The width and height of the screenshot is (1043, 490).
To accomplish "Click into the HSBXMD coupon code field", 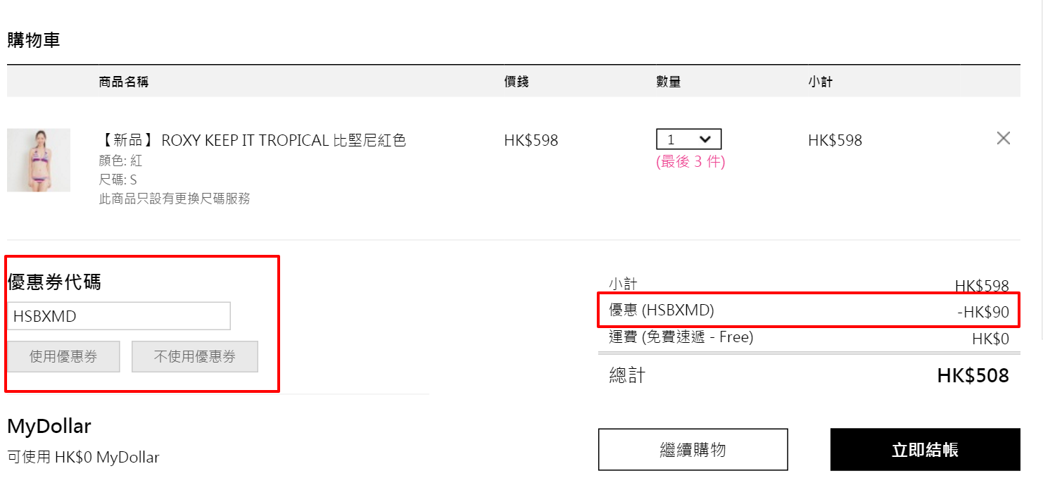I will click(x=119, y=316).
